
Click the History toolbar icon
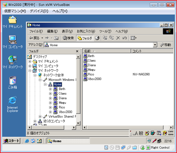(97, 38)
